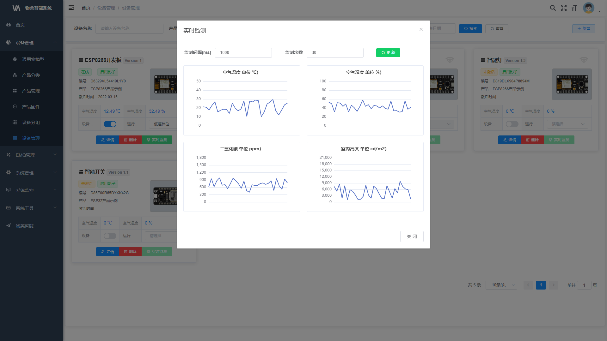
Task: Click the 监测次数 input field
Action: click(x=335, y=53)
